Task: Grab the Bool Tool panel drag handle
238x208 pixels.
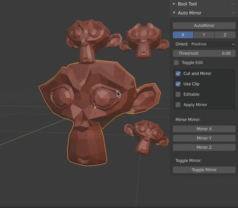Action: (x=233, y=4)
